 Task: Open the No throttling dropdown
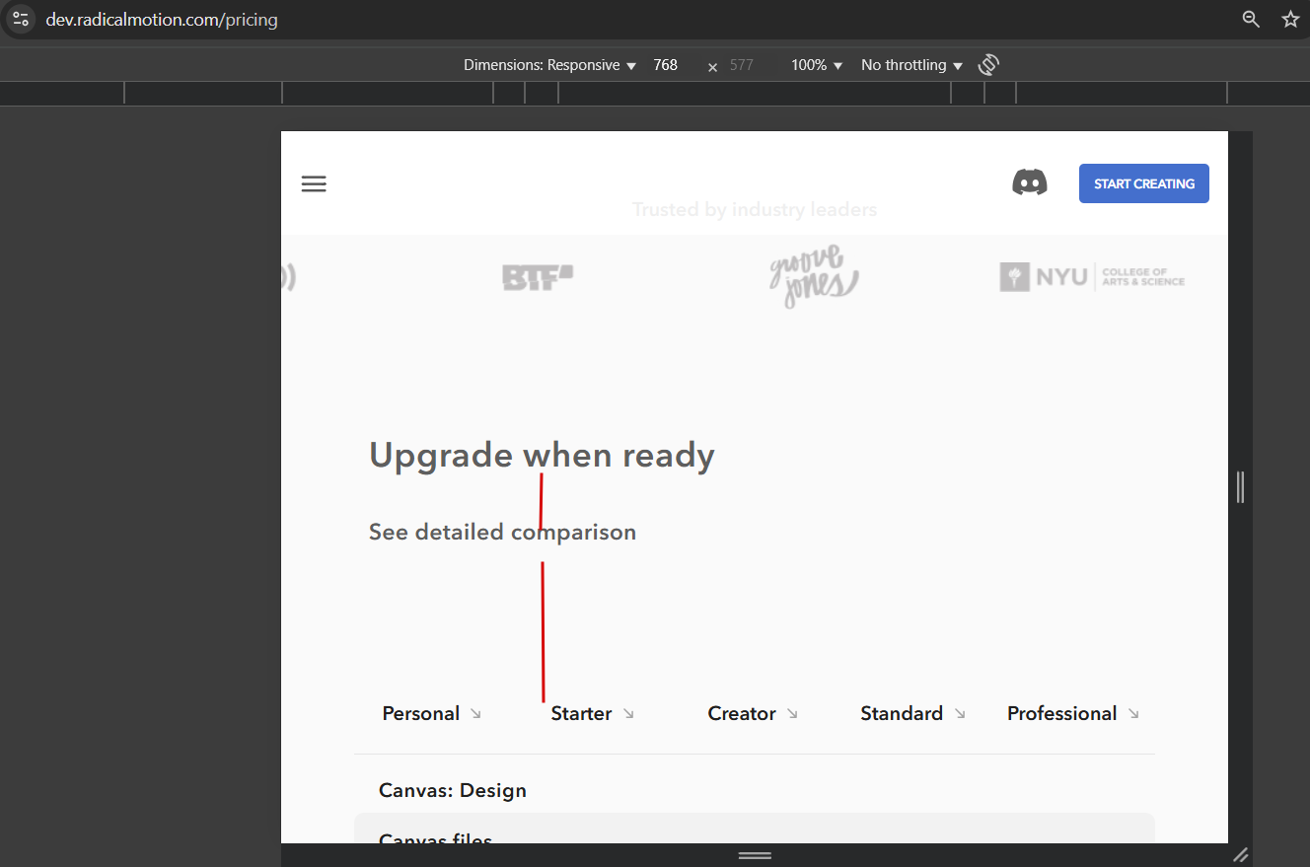pyautogui.click(x=911, y=65)
